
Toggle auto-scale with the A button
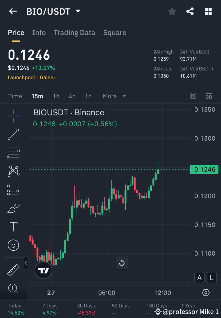[x=199, y=278]
